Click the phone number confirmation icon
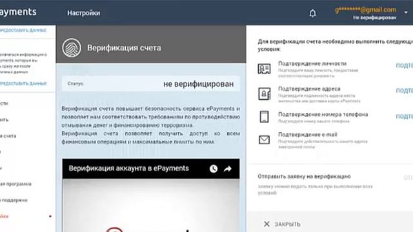Image resolution: width=413 pixels, height=232 pixels. (264, 117)
